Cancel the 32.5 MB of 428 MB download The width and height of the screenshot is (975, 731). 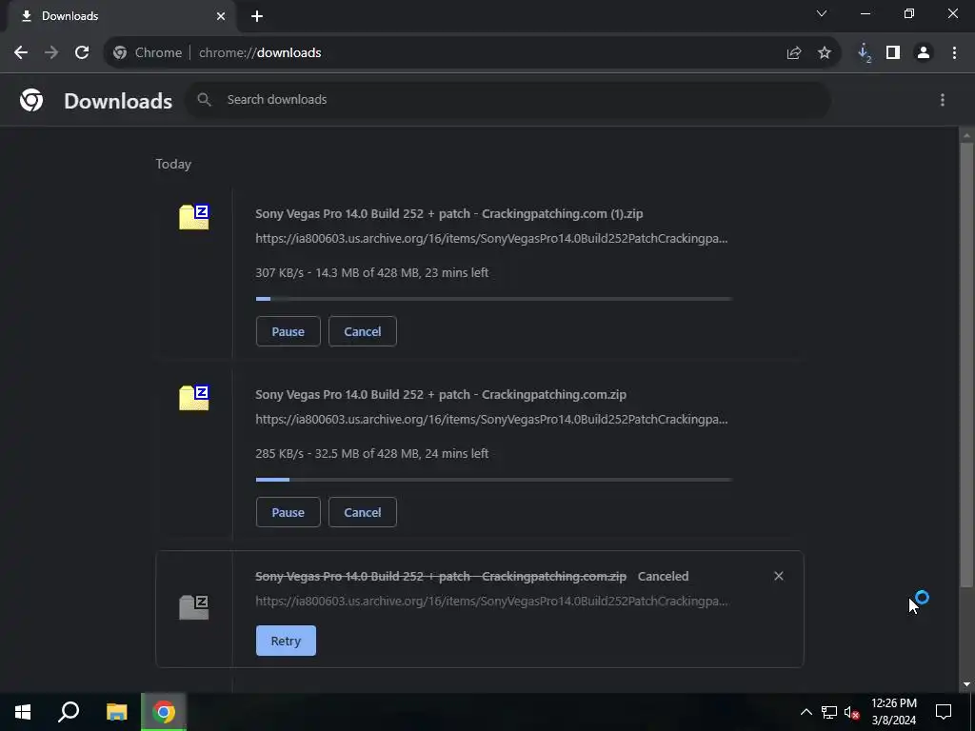(x=363, y=512)
